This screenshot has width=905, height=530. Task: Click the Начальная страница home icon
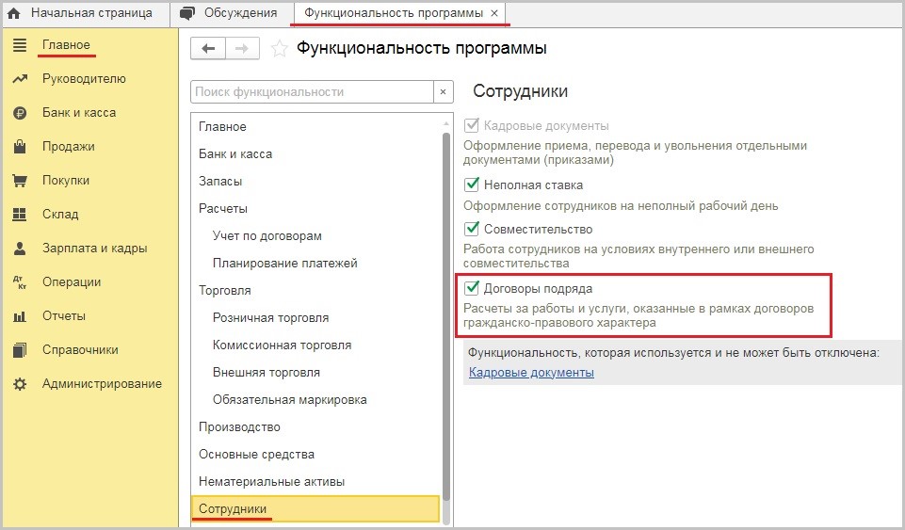(14, 13)
